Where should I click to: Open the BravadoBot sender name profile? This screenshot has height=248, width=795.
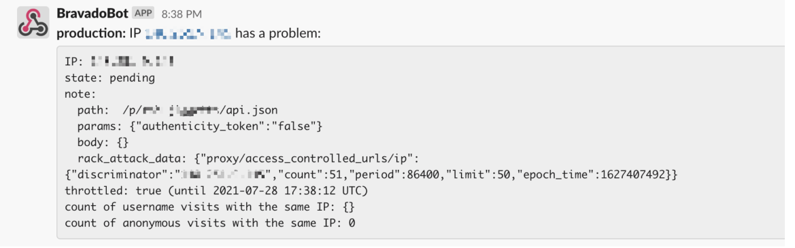coord(92,13)
